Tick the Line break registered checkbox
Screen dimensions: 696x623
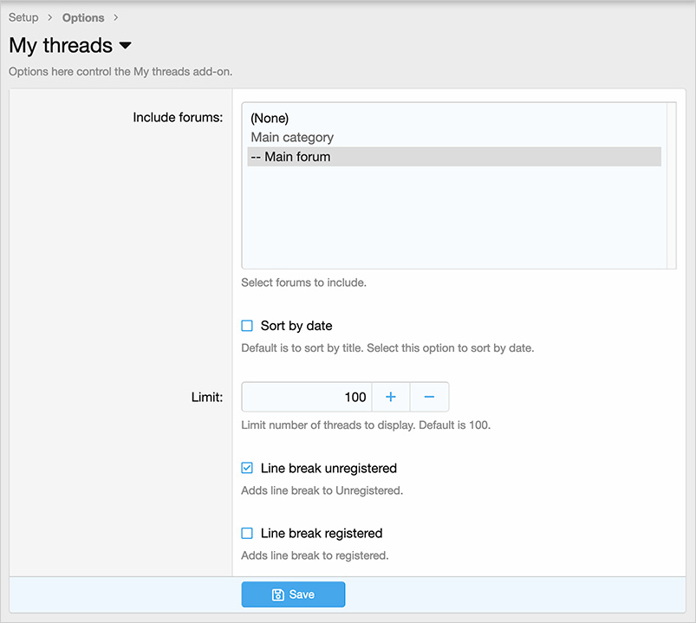pos(247,533)
